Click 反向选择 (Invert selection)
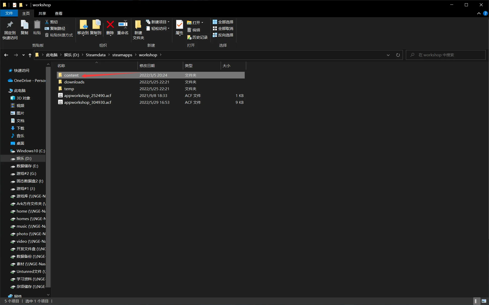489x305 pixels. pos(223,35)
